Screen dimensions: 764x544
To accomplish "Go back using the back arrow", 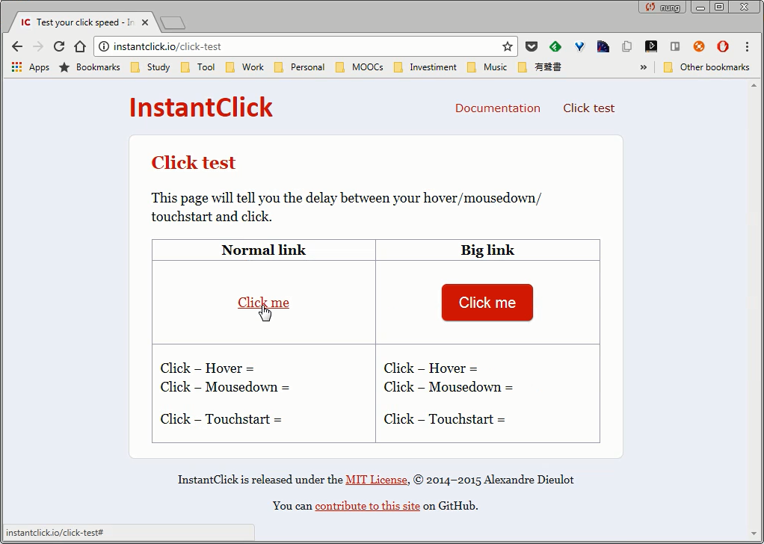I will point(17,47).
